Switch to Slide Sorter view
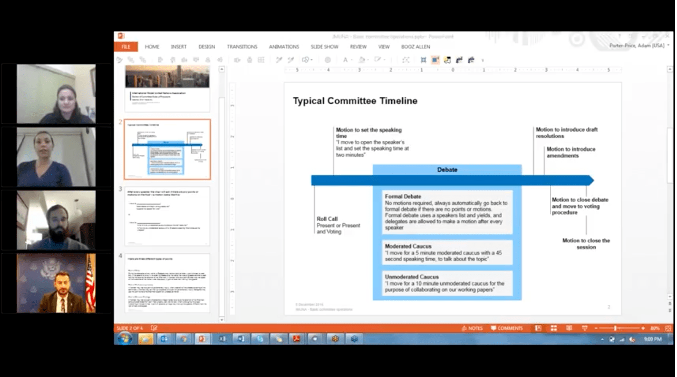 (x=554, y=328)
